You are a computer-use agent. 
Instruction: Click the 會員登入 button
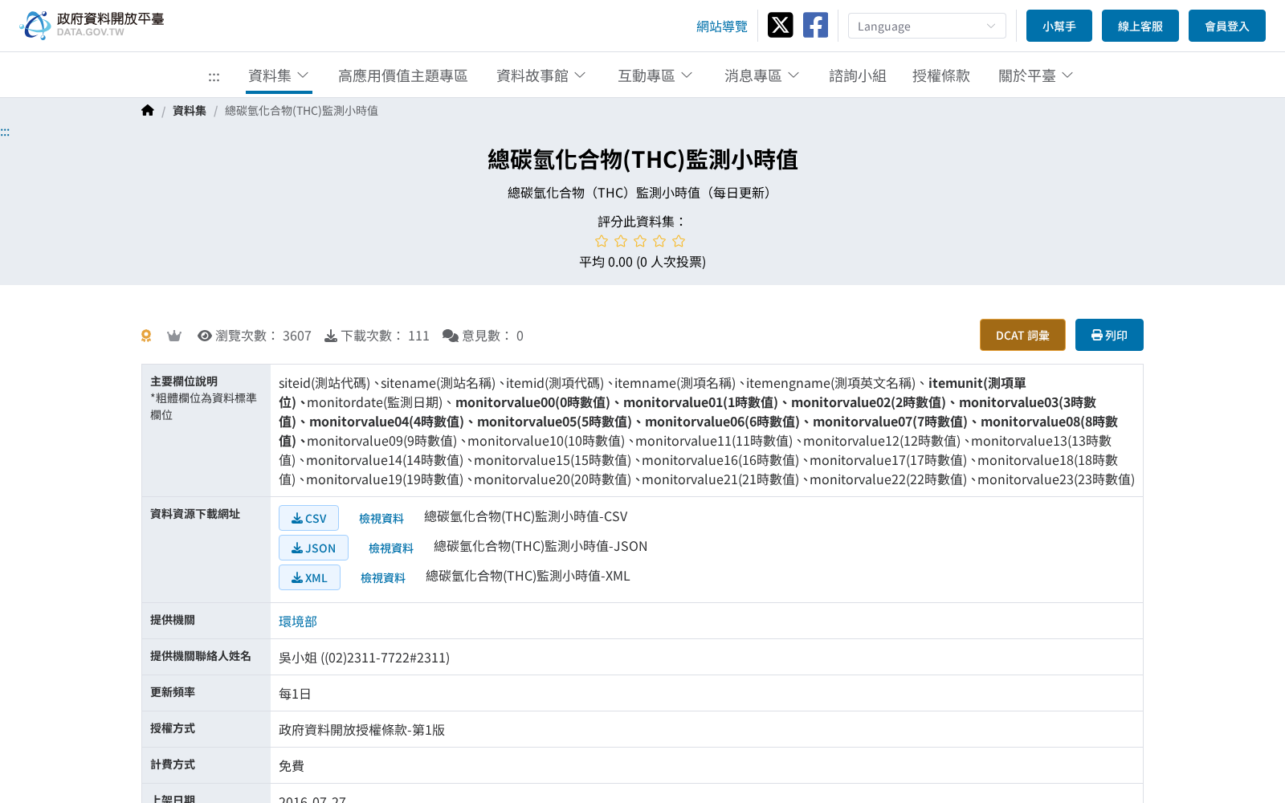[1227, 26]
